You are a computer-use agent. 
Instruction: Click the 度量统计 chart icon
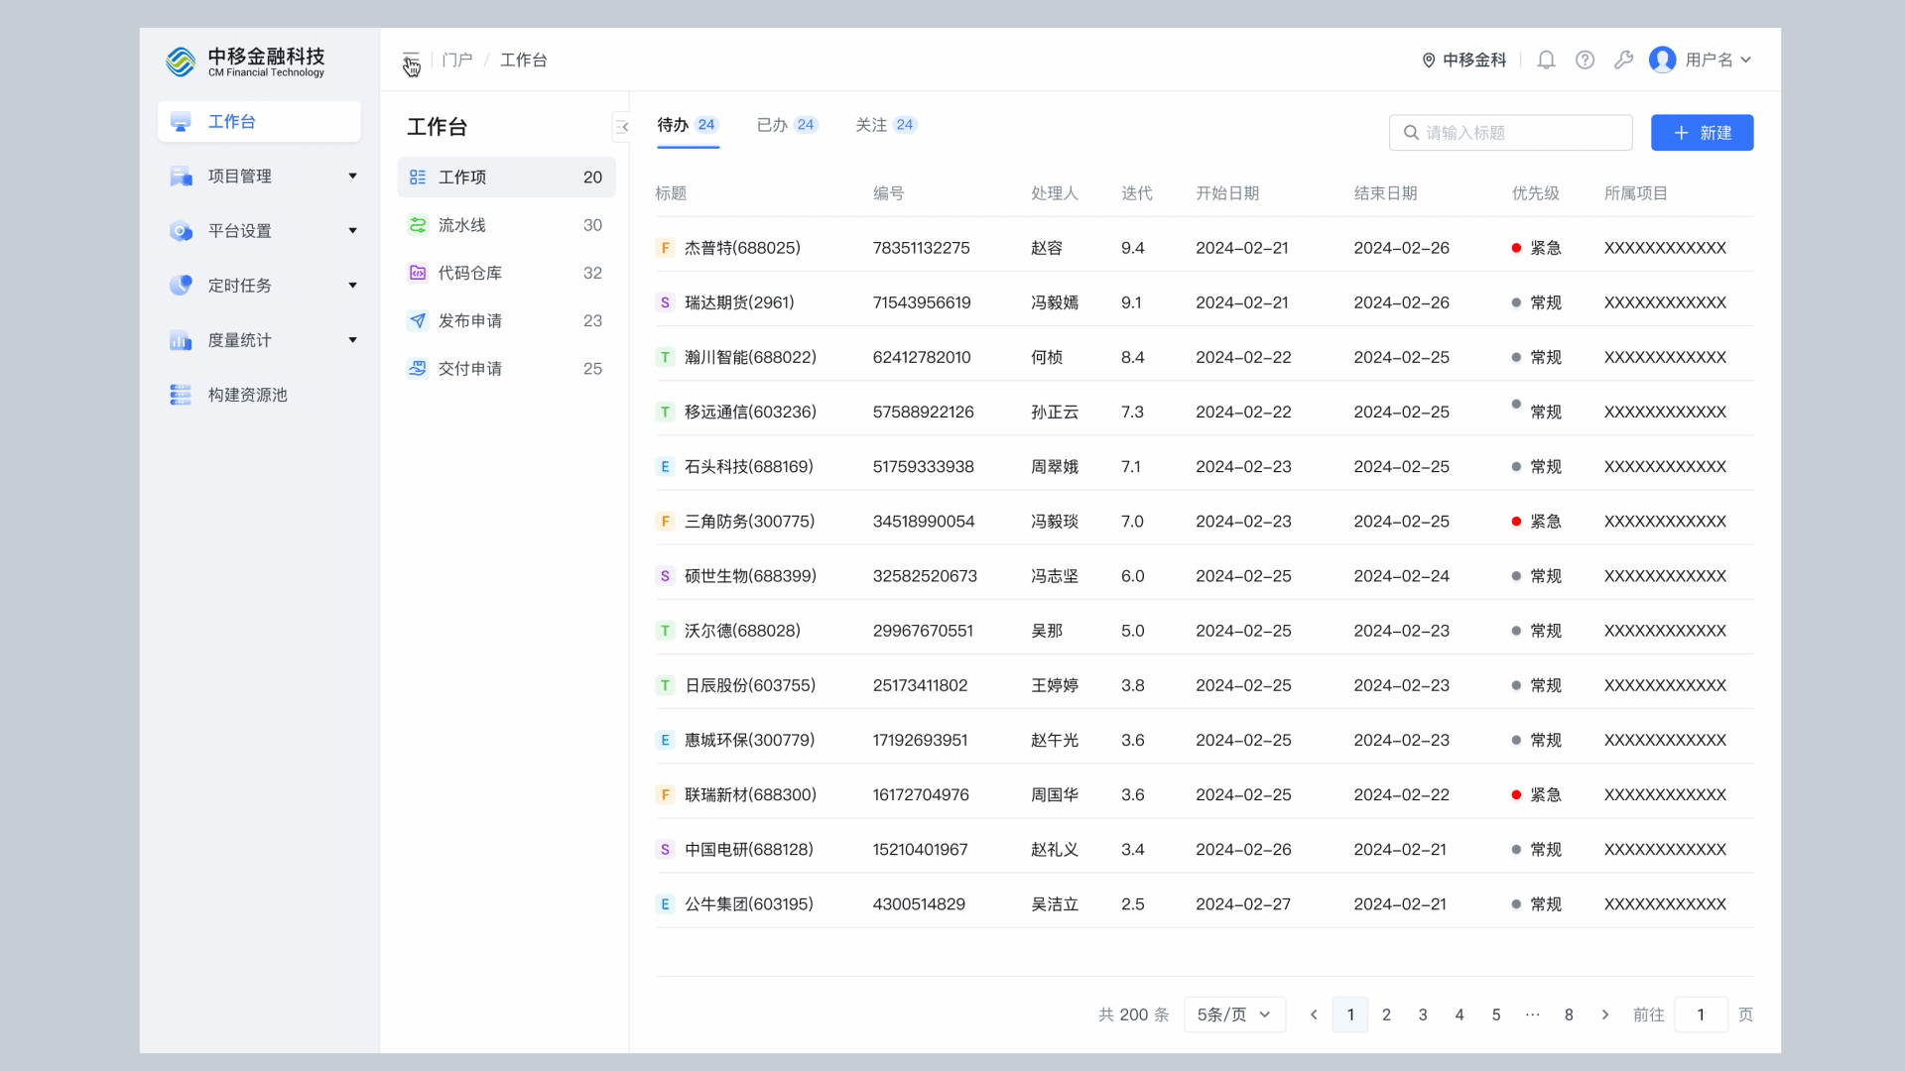pos(181,340)
